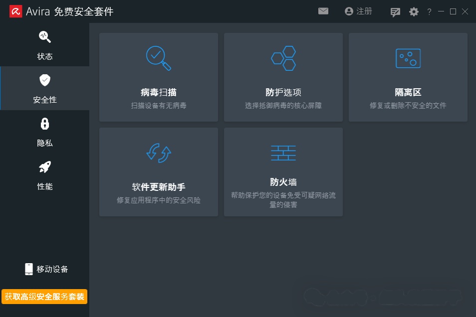Select the 隐私 padlock icon

click(x=45, y=124)
